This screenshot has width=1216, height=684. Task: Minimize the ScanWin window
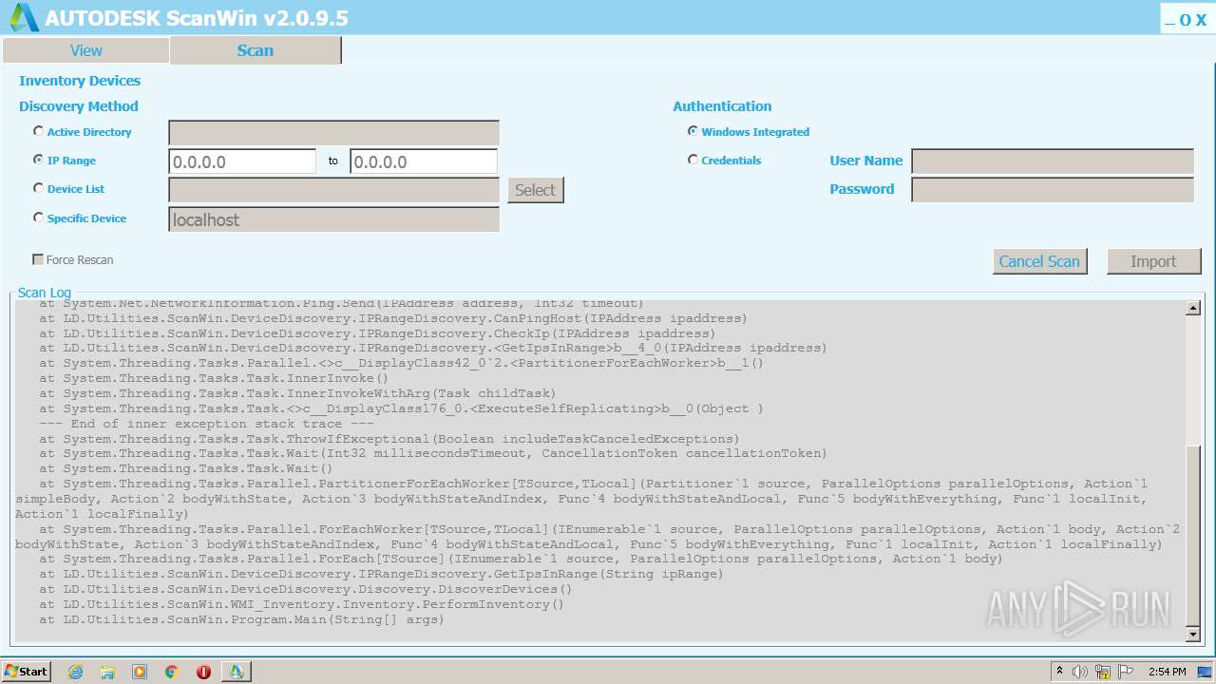[1170, 20]
